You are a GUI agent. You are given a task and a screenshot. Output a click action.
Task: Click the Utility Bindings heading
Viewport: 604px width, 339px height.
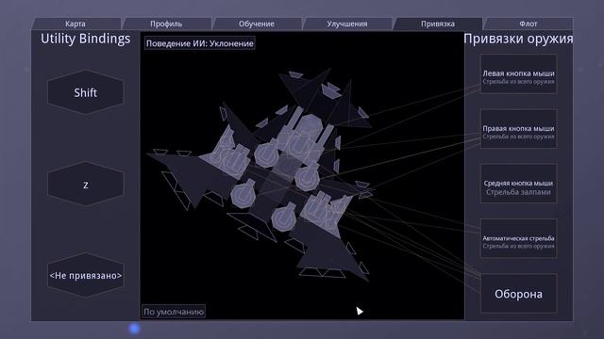click(86, 39)
